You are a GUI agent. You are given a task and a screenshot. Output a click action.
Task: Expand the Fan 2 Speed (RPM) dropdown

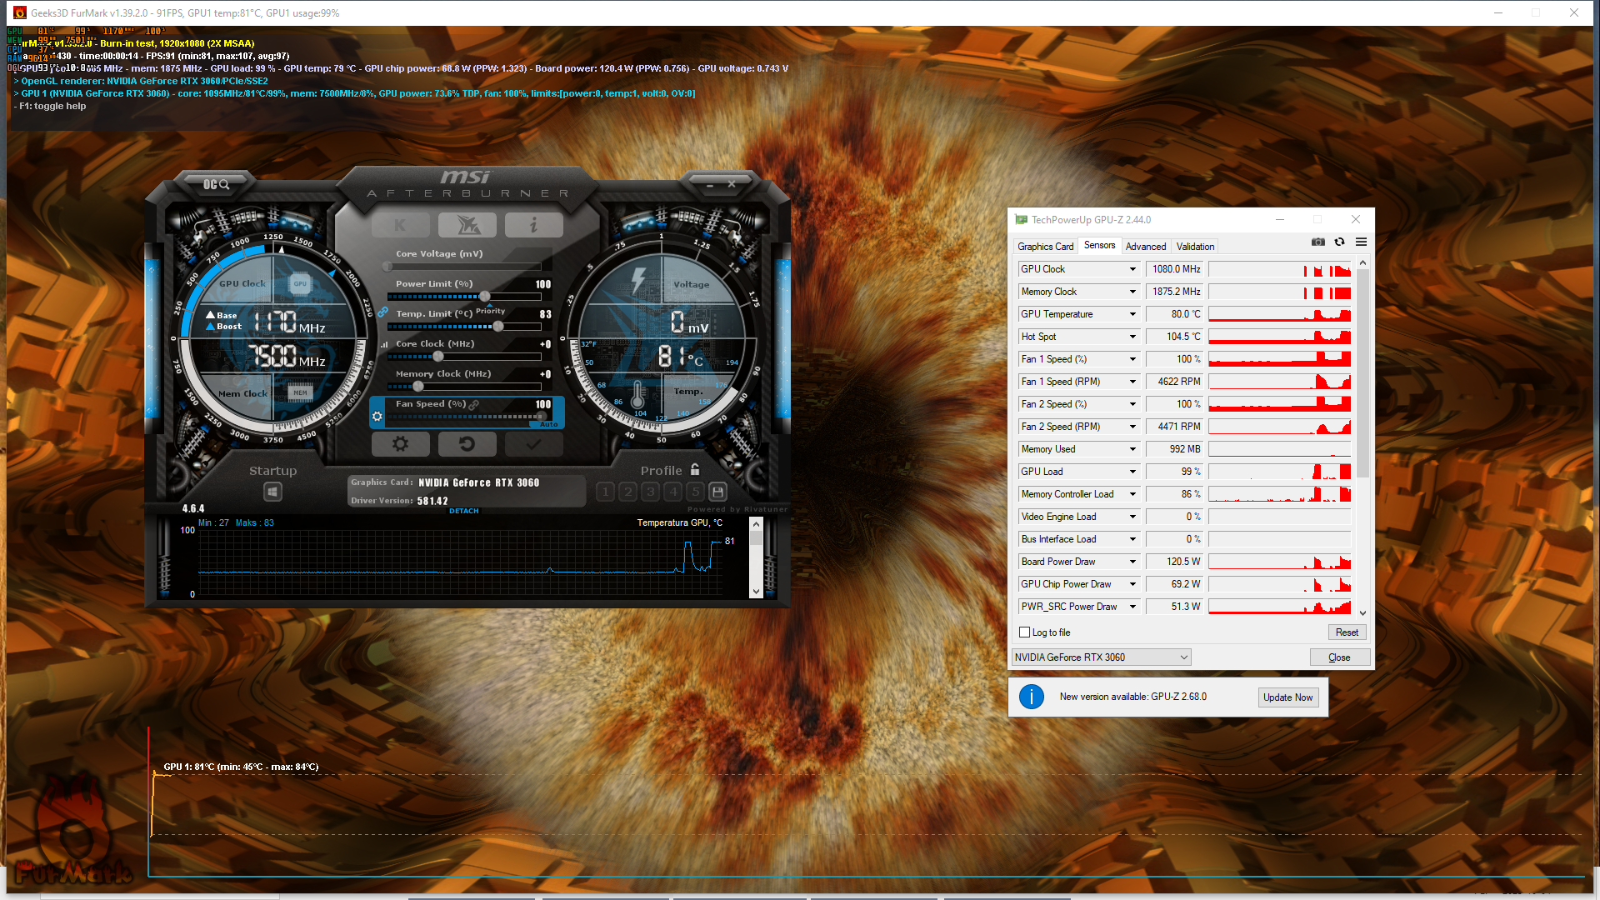coord(1132,427)
